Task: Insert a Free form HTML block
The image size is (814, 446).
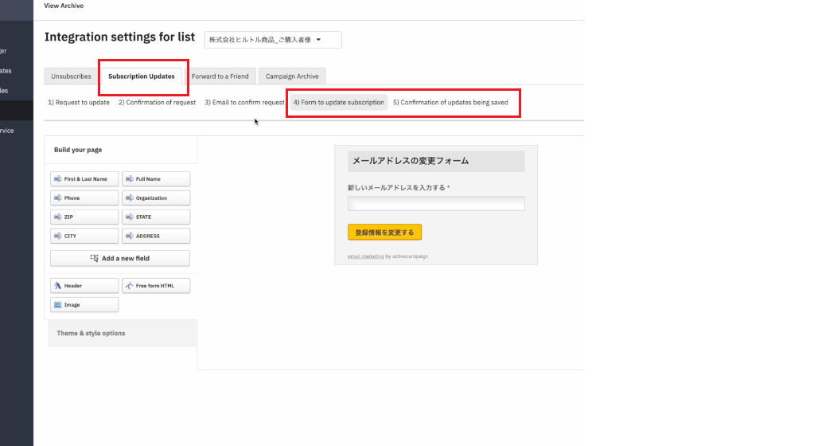Action: 156,286
